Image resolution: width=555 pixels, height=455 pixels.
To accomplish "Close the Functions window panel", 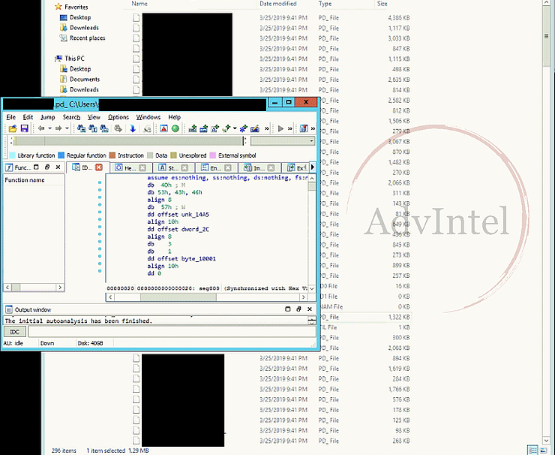I will (x=58, y=167).
